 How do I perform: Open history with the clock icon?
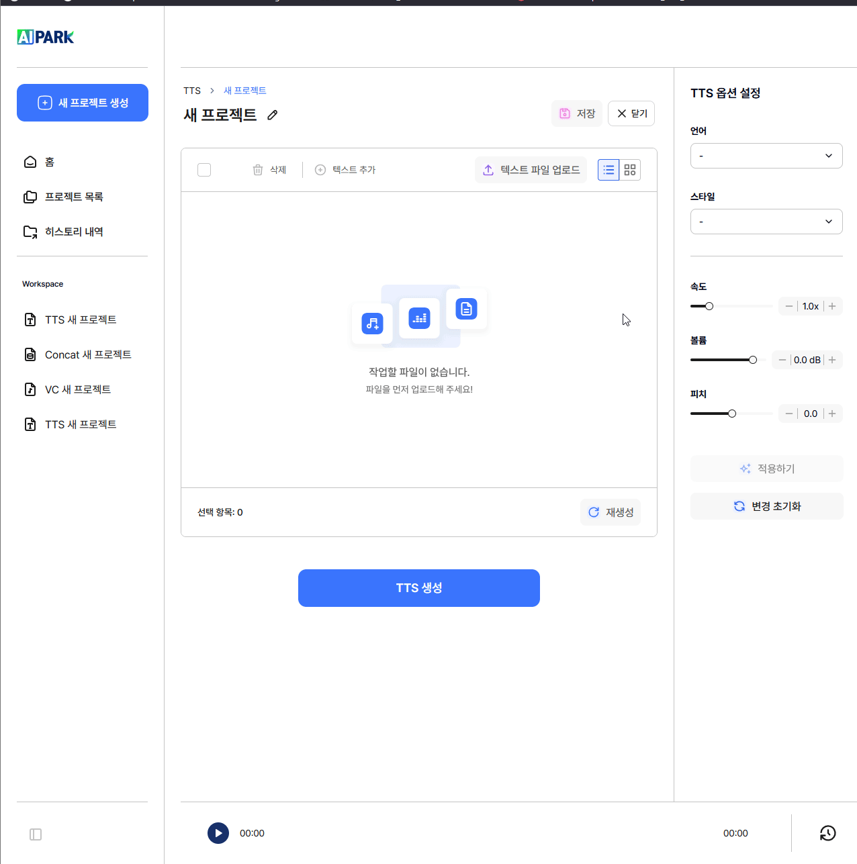tap(828, 833)
